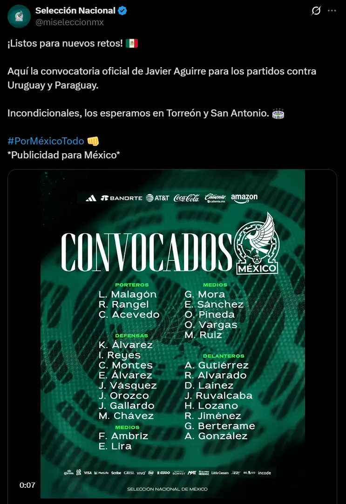Expand the three-dot more options menu

pyautogui.click(x=332, y=11)
